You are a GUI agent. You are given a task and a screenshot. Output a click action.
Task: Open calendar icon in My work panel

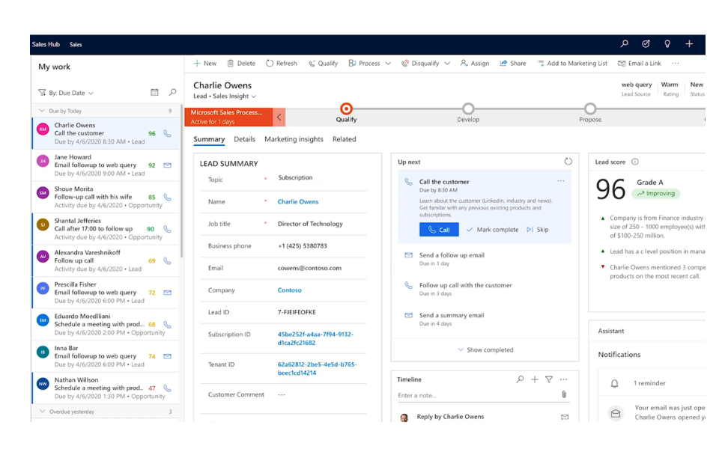154,93
